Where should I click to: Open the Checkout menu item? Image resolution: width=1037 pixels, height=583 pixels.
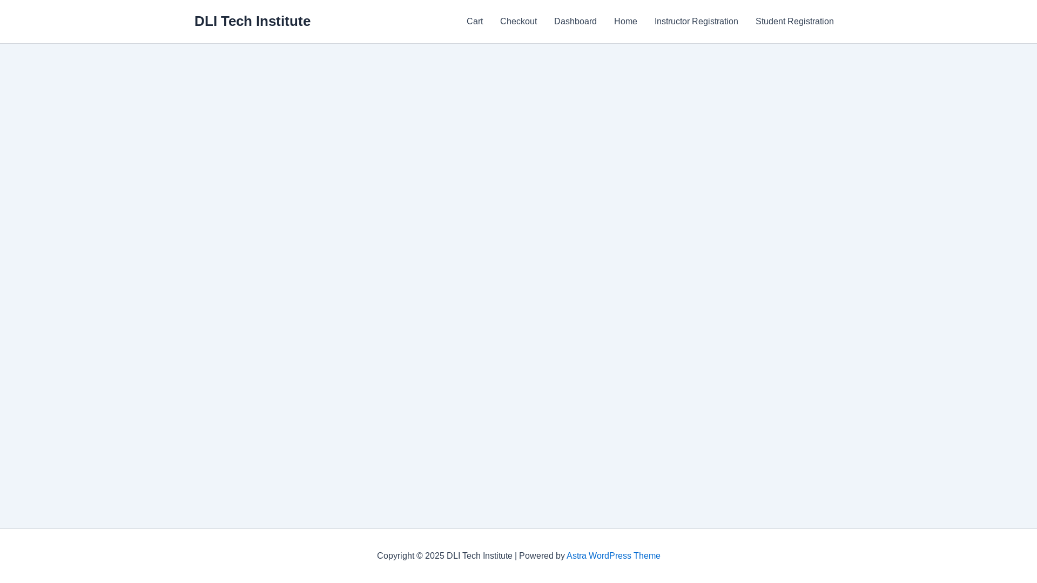518,22
